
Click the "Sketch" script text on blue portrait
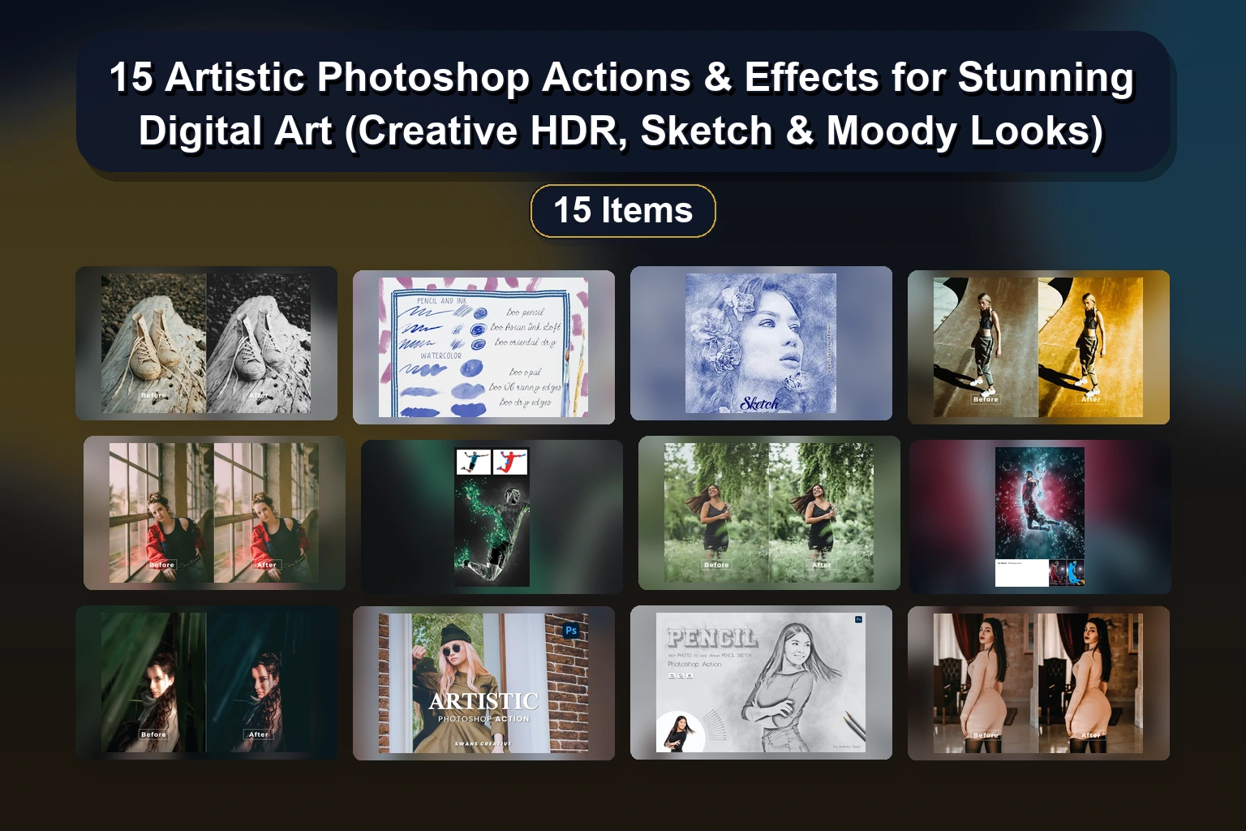pos(759,403)
